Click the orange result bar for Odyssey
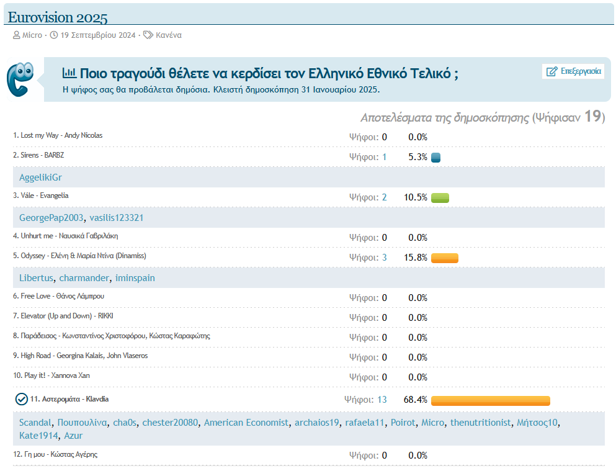This screenshot has width=616, height=476. click(445, 258)
